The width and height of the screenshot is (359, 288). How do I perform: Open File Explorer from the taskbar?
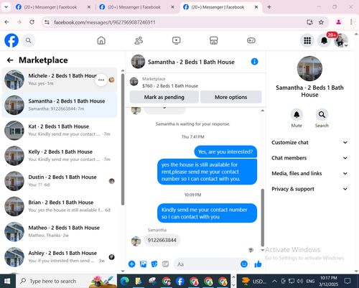[139, 281]
